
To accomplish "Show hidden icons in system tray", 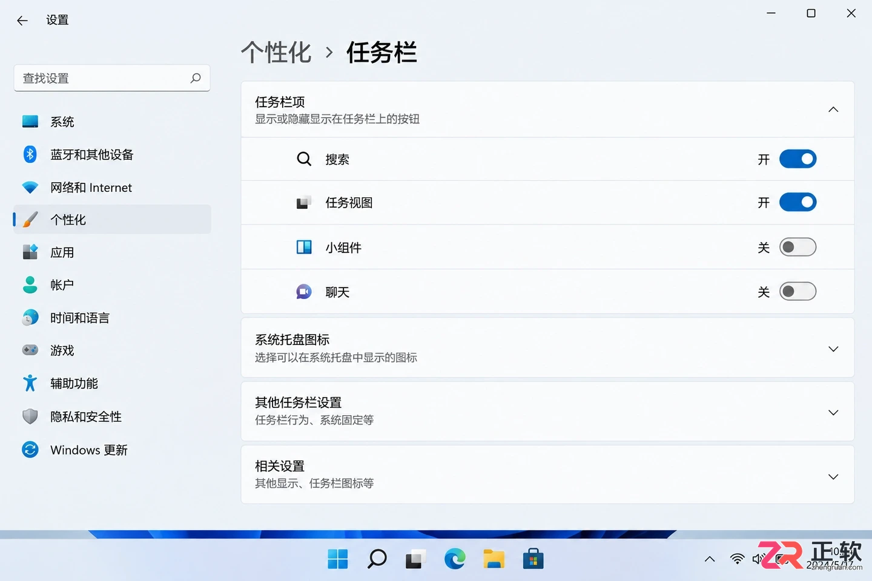I will 710,559.
